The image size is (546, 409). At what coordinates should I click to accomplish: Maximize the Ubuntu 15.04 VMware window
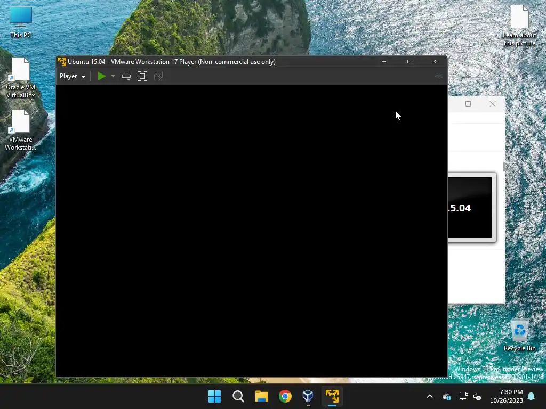coord(409,62)
